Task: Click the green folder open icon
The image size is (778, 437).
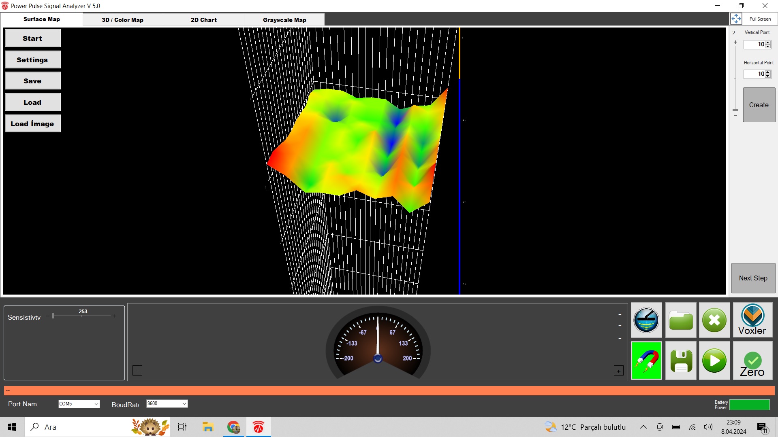Action: (681, 320)
